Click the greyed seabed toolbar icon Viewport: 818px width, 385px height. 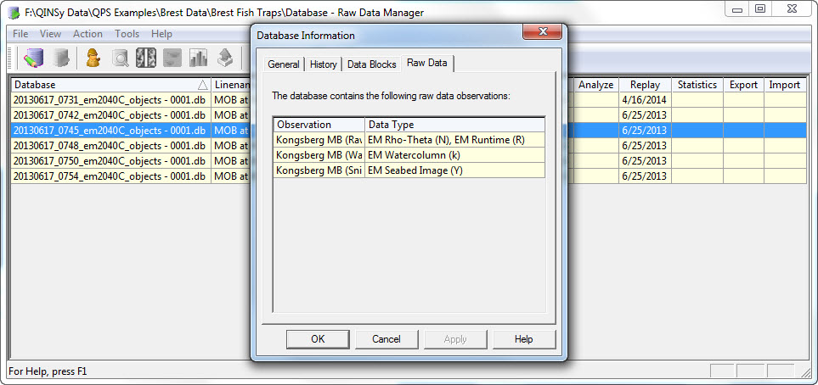coord(172,59)
